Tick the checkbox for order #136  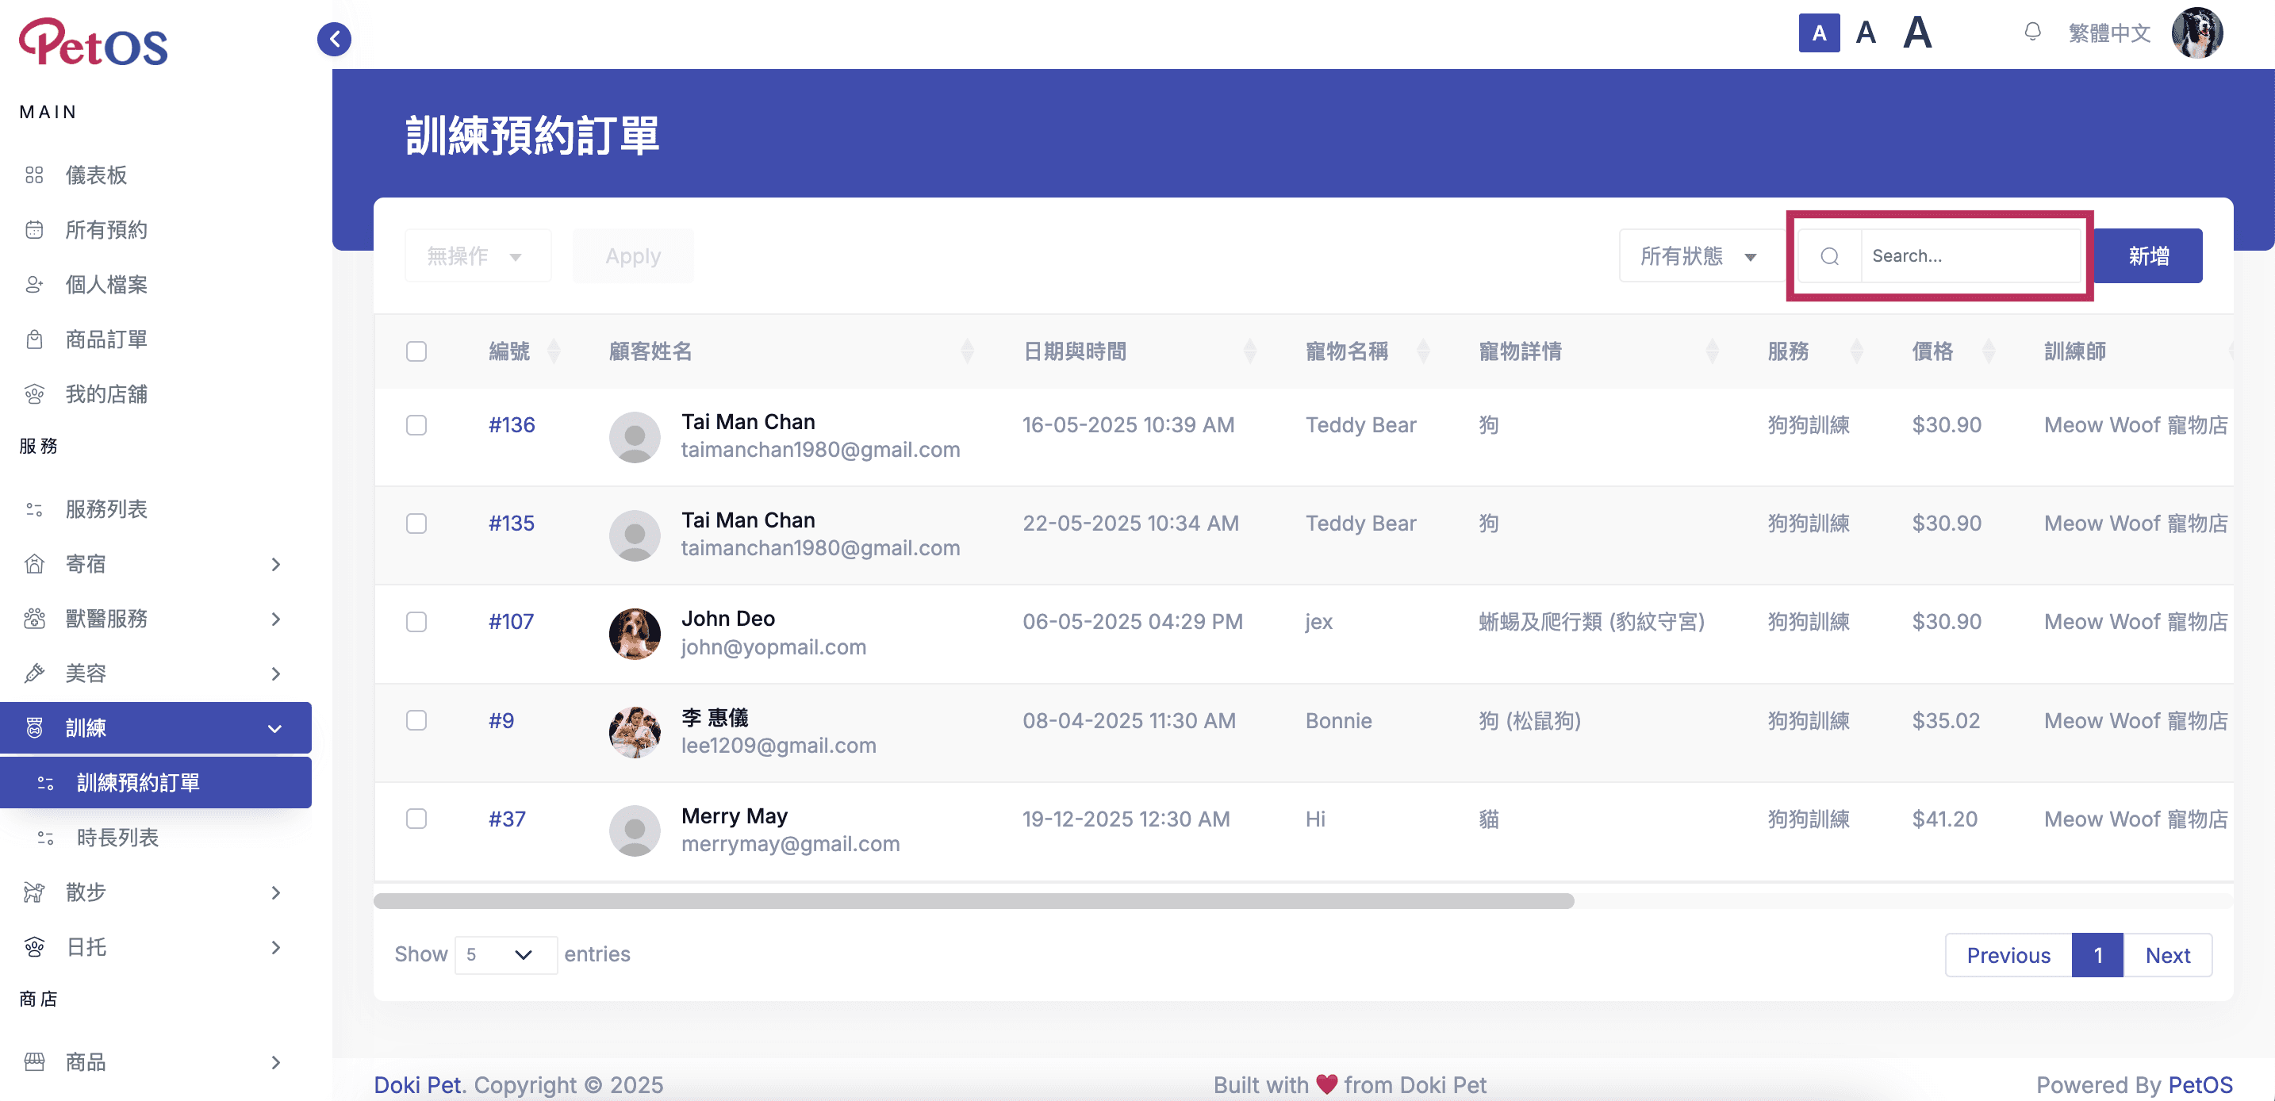pos(416,424)
